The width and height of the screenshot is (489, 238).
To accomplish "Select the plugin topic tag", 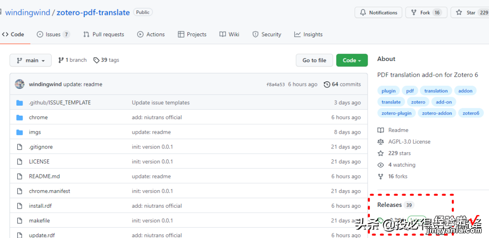I will (388, 91).
